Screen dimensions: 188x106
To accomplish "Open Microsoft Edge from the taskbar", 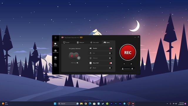I will (90, 104).
